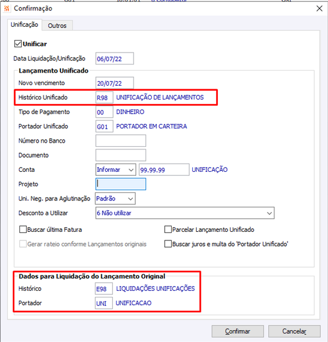Click Conta number field 99.99.99
Screen dimensions: 328x342
coord(164,170)
